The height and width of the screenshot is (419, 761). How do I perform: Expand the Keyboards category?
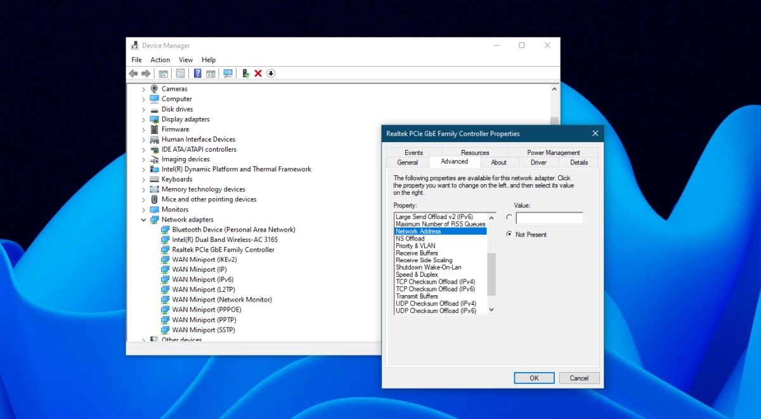click(x=143, y=180)
